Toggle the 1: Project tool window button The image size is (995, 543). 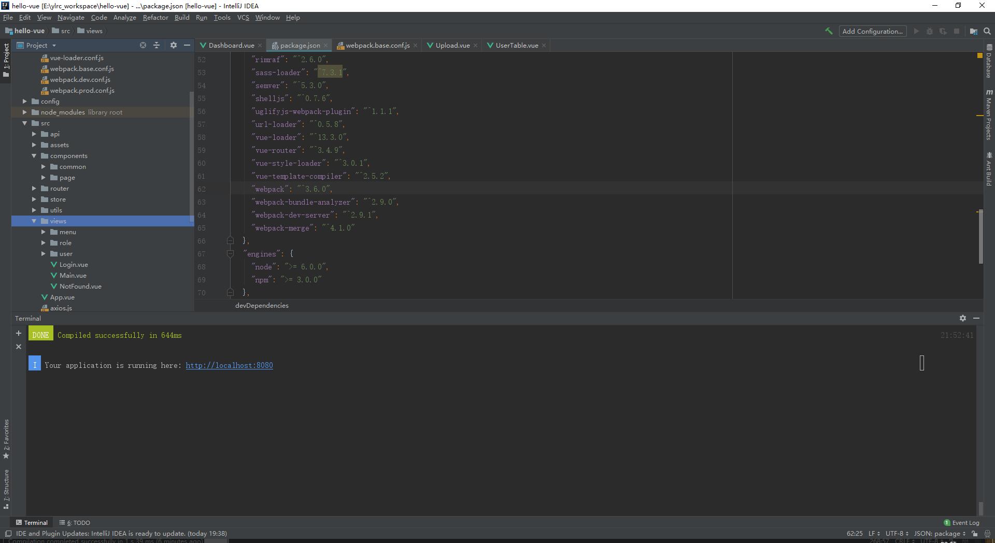(x=6, y=60)
